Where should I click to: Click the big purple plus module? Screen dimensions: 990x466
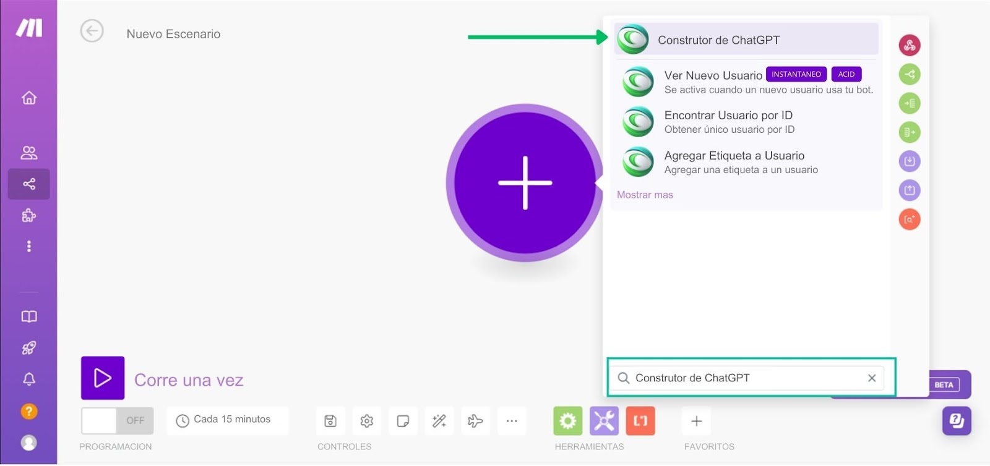[525, 183]
